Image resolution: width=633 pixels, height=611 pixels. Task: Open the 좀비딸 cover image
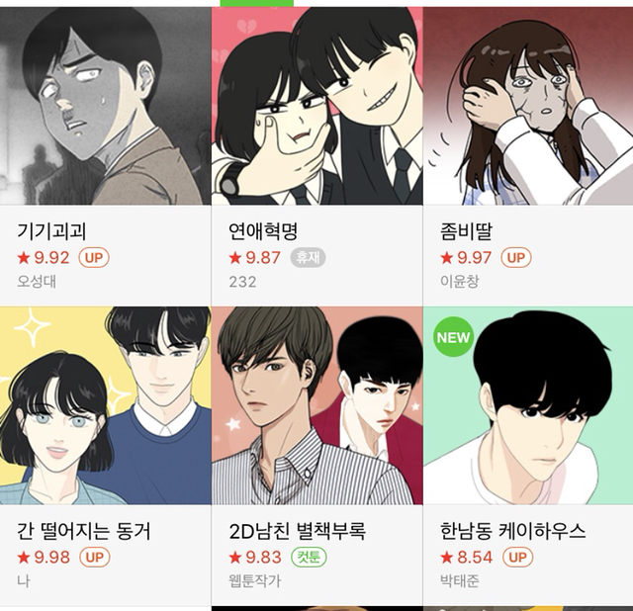point(528,106)
